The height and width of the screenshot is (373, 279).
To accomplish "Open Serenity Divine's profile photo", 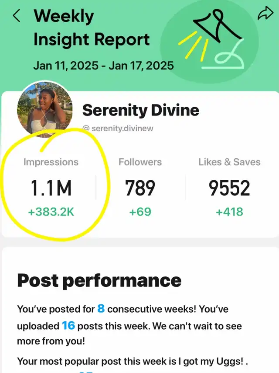I will (45, 109).
